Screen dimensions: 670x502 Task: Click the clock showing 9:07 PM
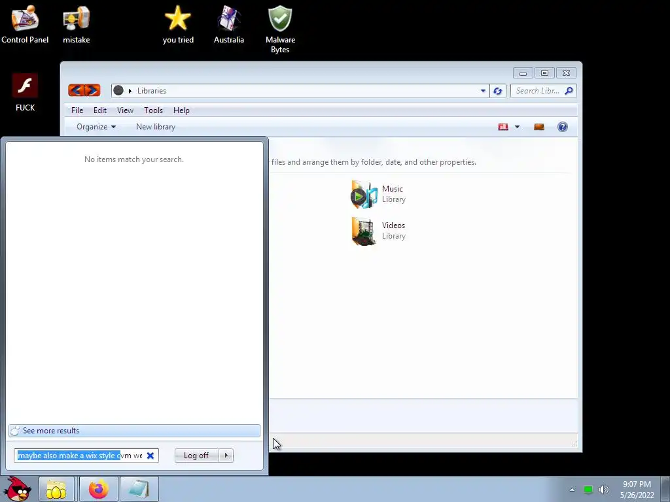pyautogui.click(x=637, y=484)
